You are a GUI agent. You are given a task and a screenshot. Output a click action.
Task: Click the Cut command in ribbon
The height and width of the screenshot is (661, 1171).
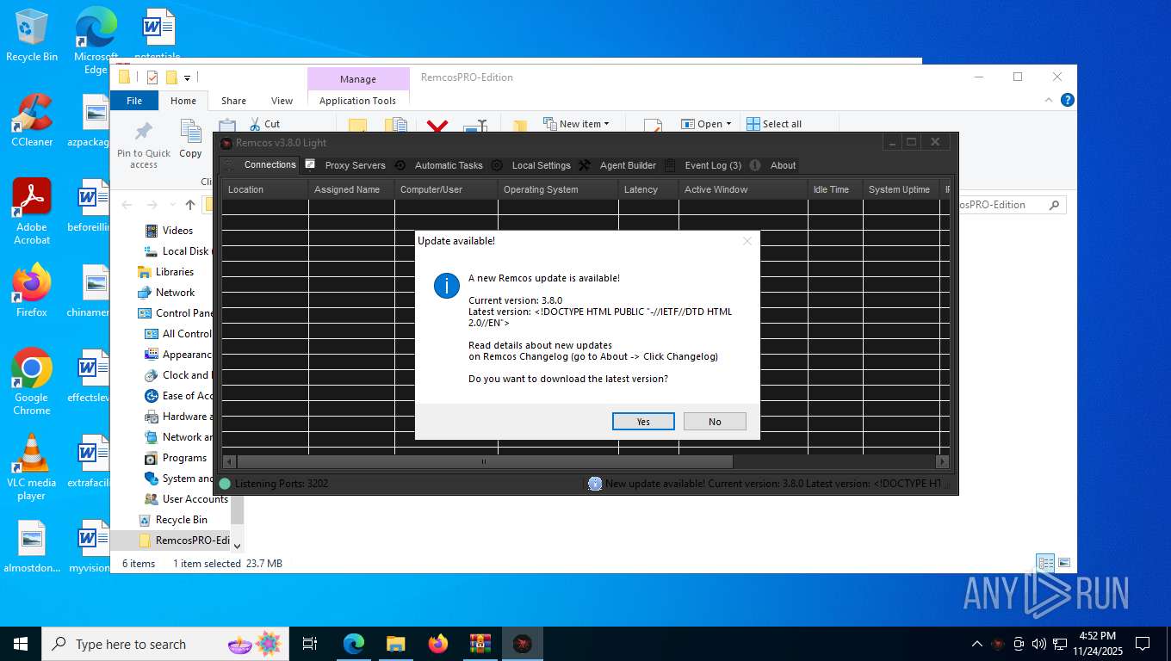pos(265,124)
